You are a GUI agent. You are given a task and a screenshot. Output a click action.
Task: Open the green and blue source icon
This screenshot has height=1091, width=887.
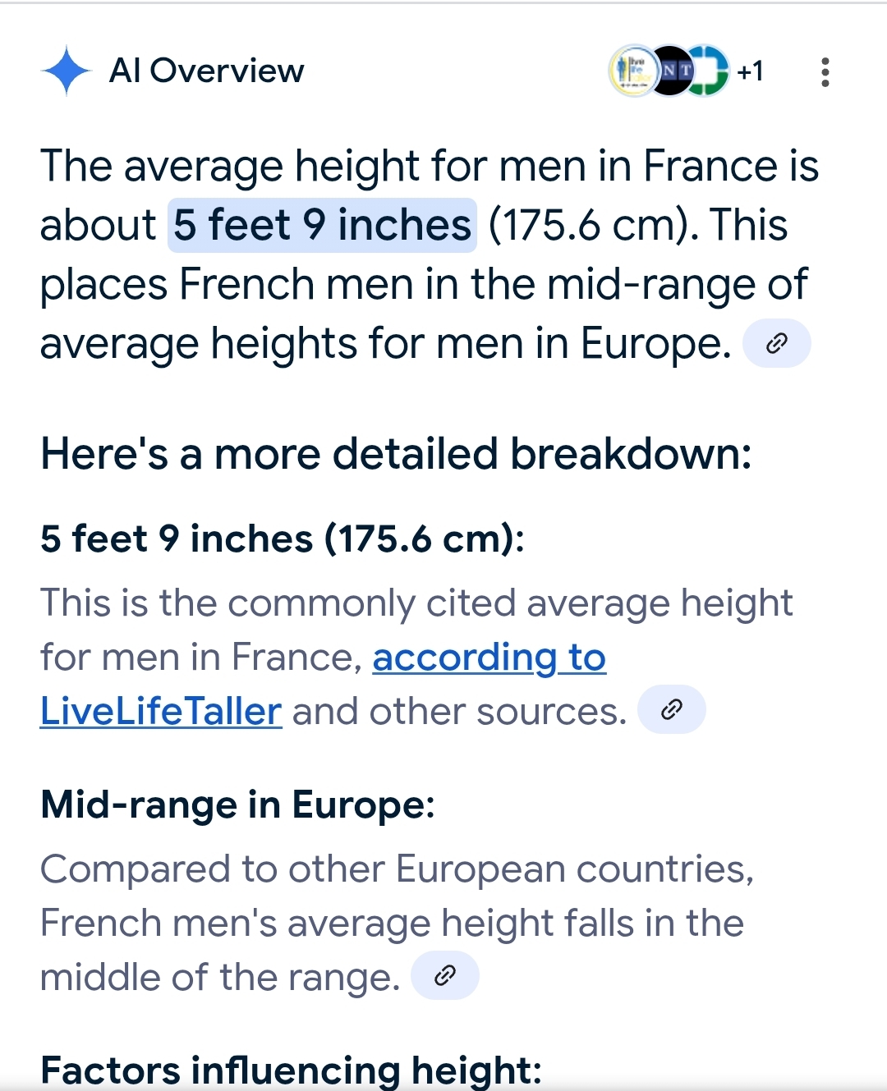(706, 71)
